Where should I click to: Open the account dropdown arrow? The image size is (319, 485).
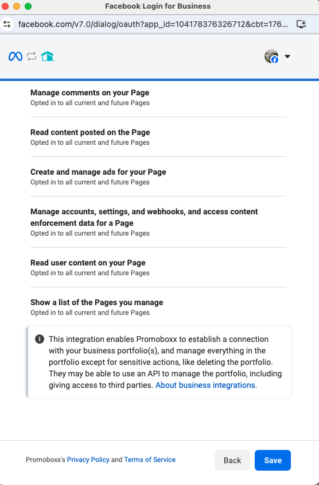[x=287, y=56]
